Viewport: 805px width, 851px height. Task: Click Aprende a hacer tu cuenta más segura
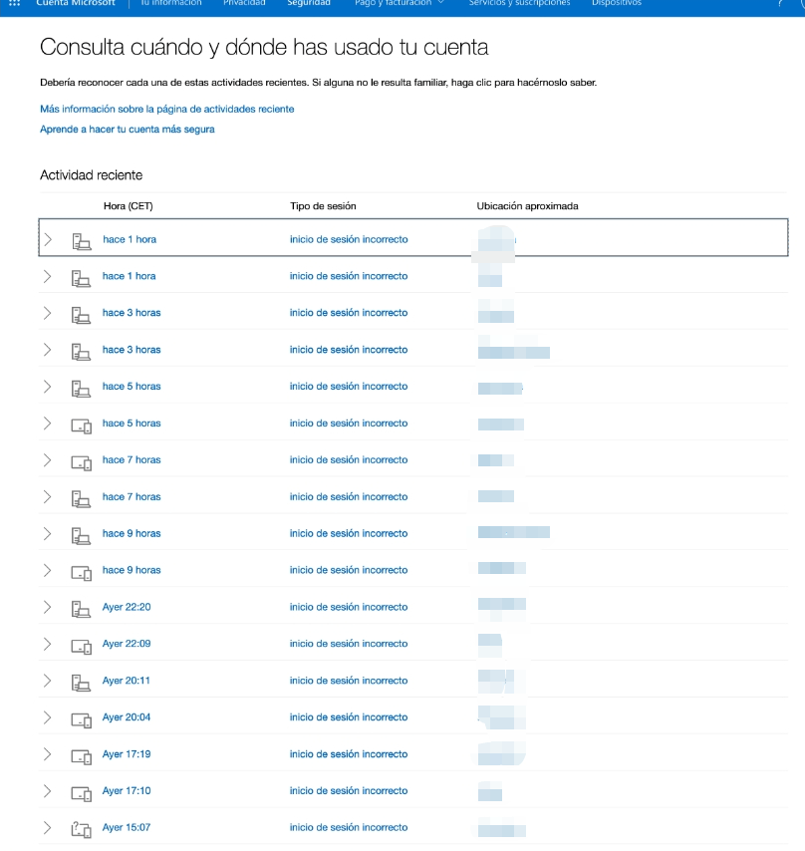click(x=127, y=130)
